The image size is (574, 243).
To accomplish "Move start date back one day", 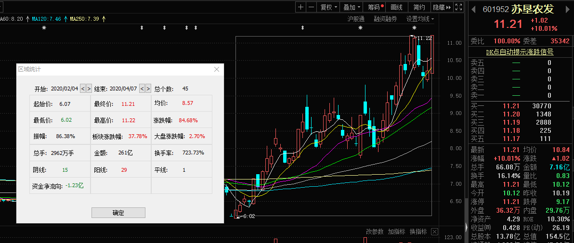I will pos(83,89).
